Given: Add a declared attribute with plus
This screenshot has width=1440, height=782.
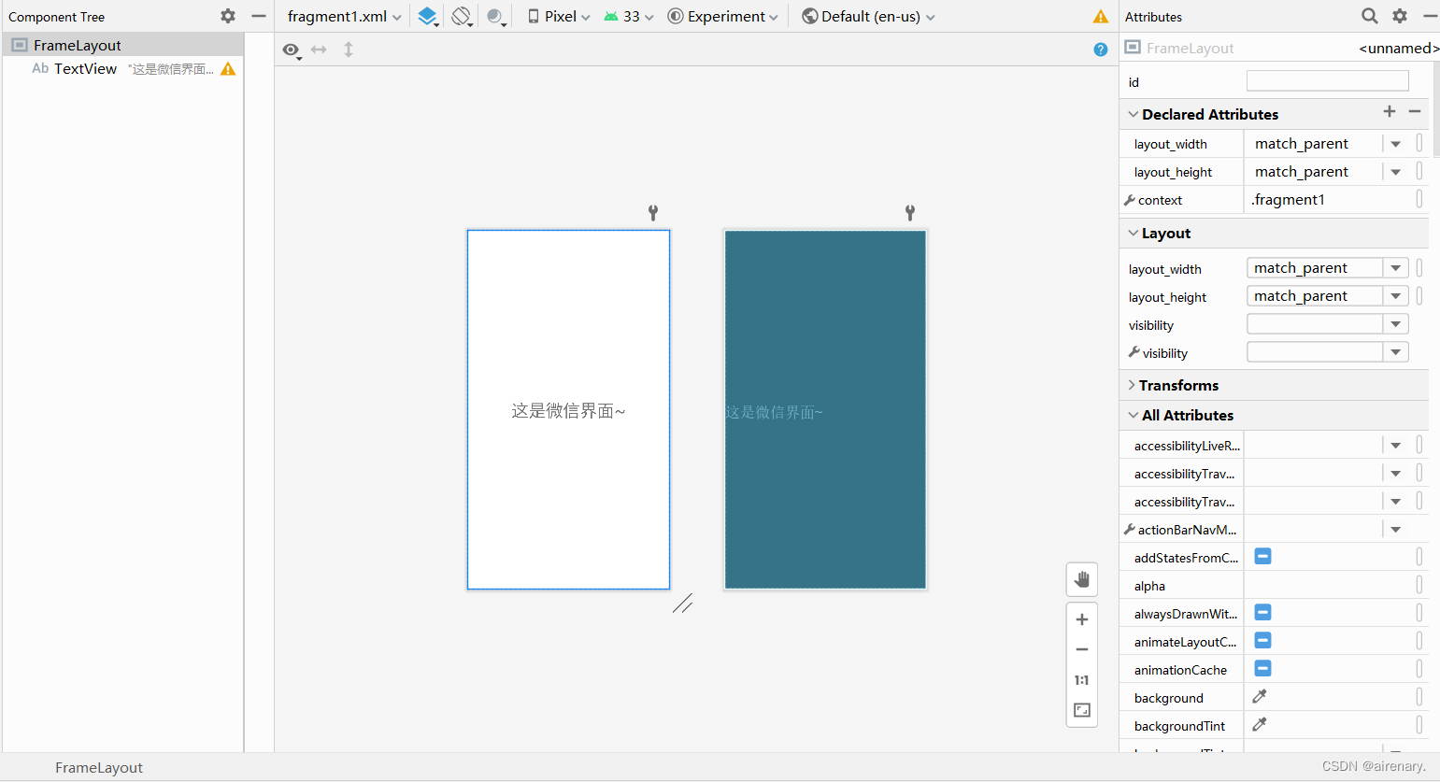Looking at the screenshot, I should click(x=1390, y=112).
